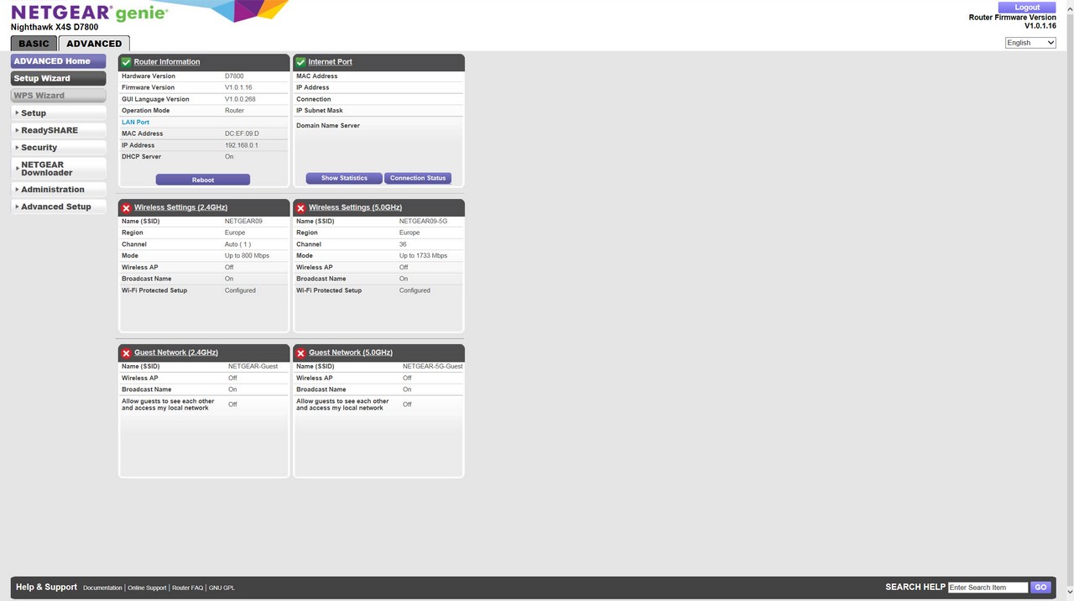This screenshot has height=601, width=1074.
Task: Expand the Setup menu section
Action: coord(59,113)
